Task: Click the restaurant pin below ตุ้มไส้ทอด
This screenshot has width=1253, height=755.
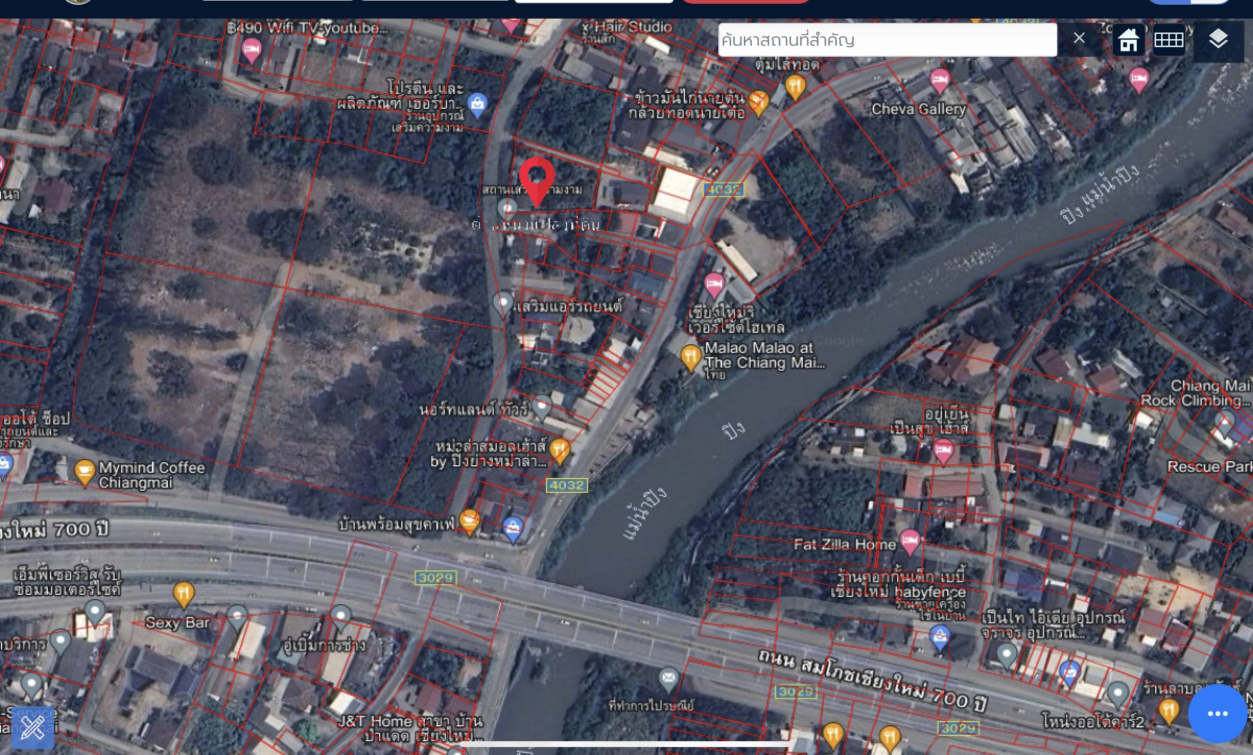Action: 795,88
